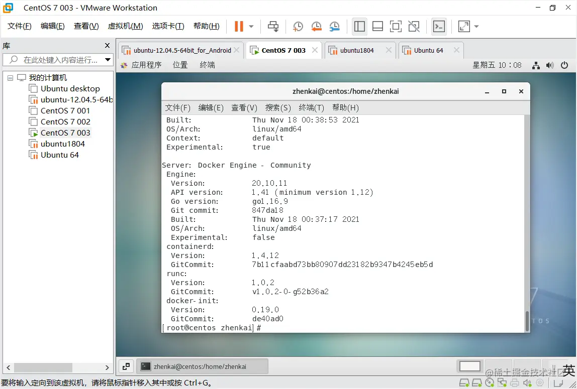Open the terminal's 文件(F) menu
The height and width of the screenshot is (389, 577).
pos(178,107)
